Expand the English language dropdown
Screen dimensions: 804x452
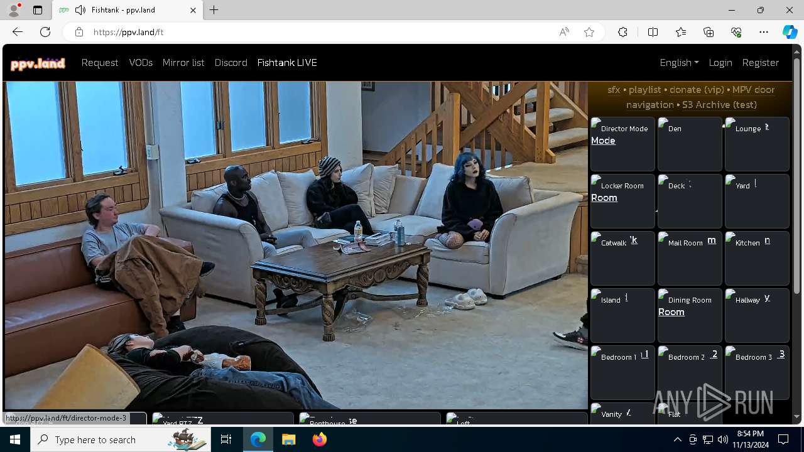(679, 63)
